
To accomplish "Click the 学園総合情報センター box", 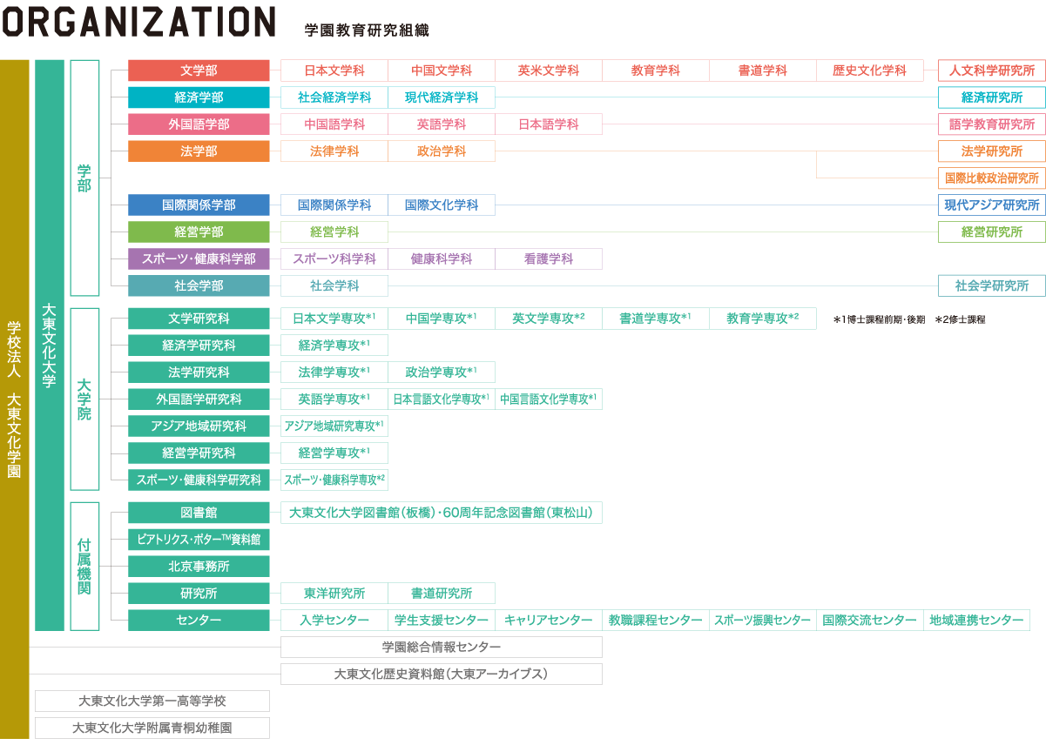I will (x=442, y=648).
